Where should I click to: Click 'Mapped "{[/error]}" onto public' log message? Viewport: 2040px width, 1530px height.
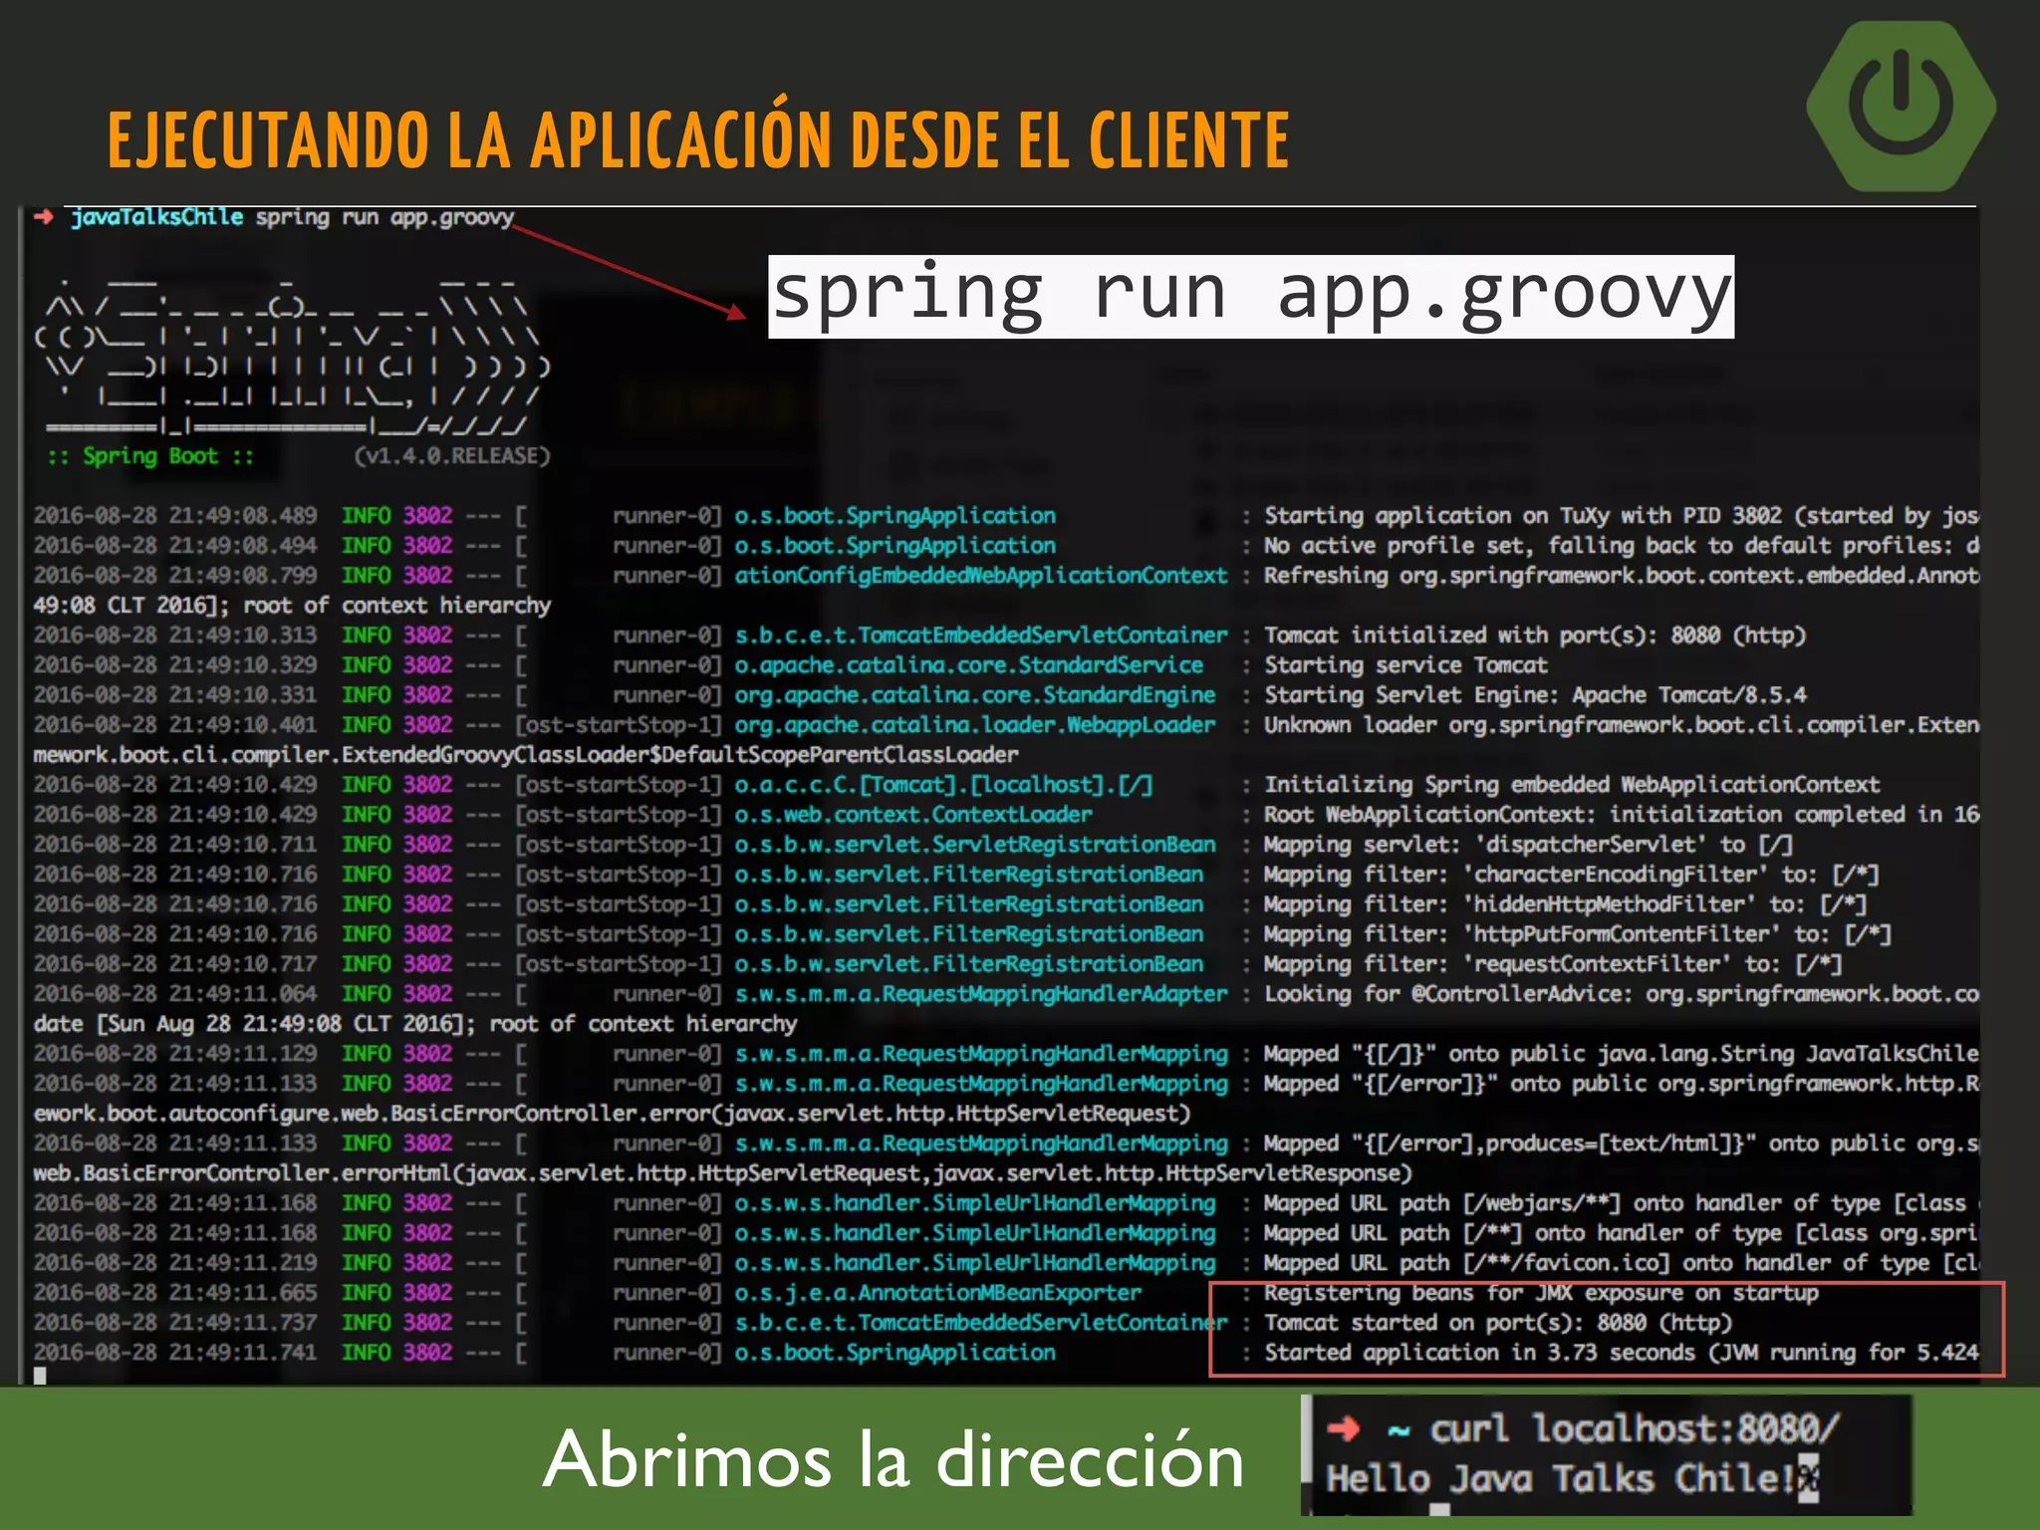point(1622,1084)
